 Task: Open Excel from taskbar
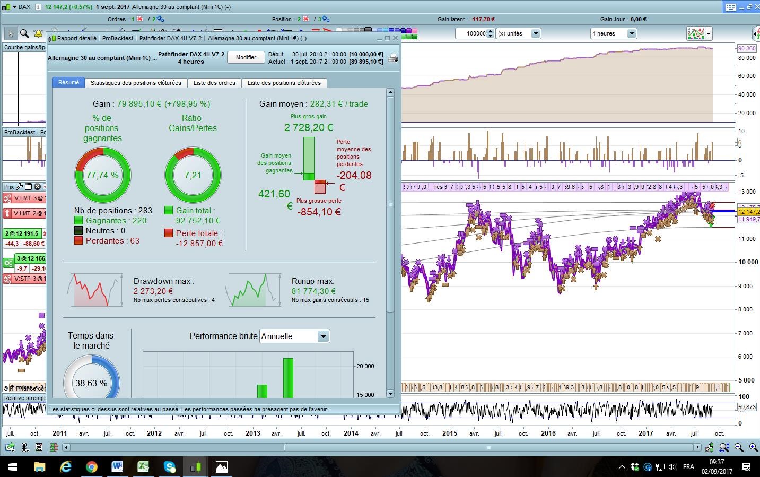tap(143, 467)
